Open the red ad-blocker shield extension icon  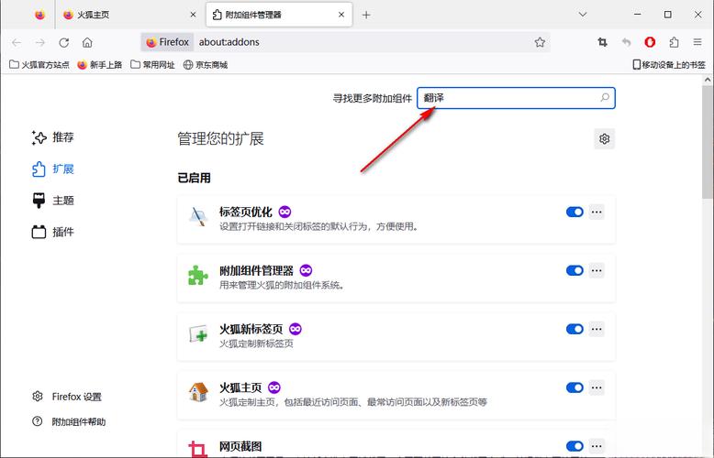650,42
